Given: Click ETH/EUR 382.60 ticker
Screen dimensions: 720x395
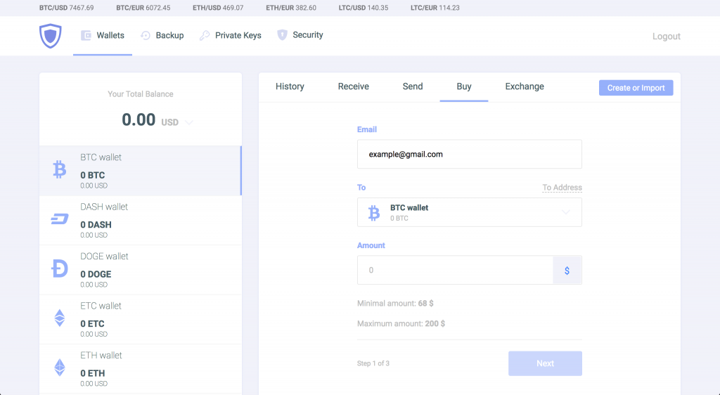Looking at the screenshot, I should coord(291,8).
